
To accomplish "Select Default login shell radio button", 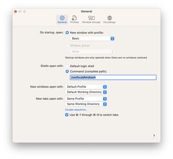I will [x=67, y=66].
